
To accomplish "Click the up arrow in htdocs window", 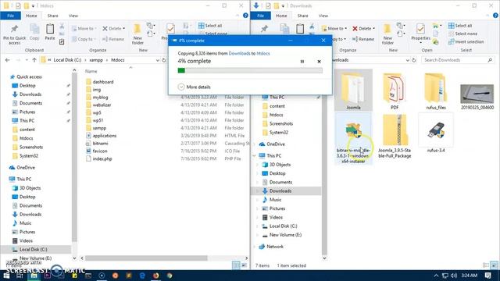I will 34,60.
